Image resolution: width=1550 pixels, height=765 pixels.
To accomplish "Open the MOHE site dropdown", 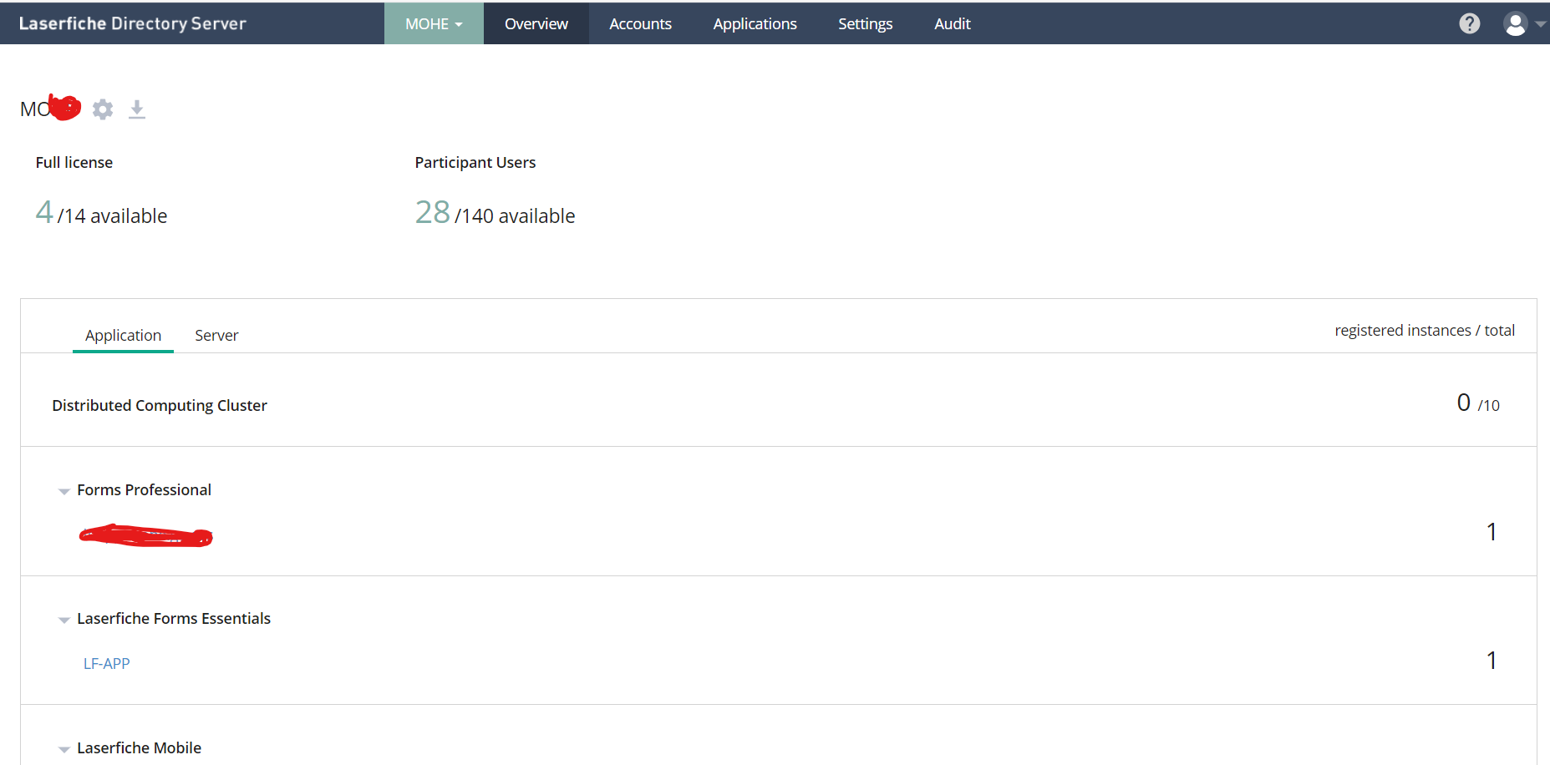I will click(434, 23).
